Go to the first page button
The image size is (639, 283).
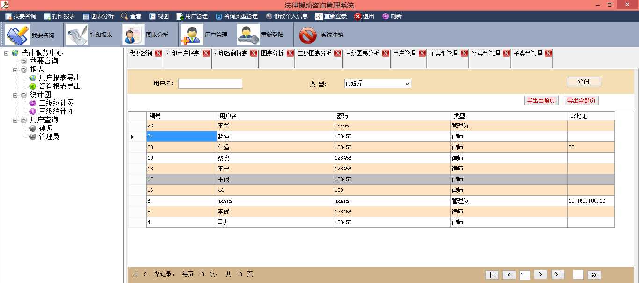(492, 275)
